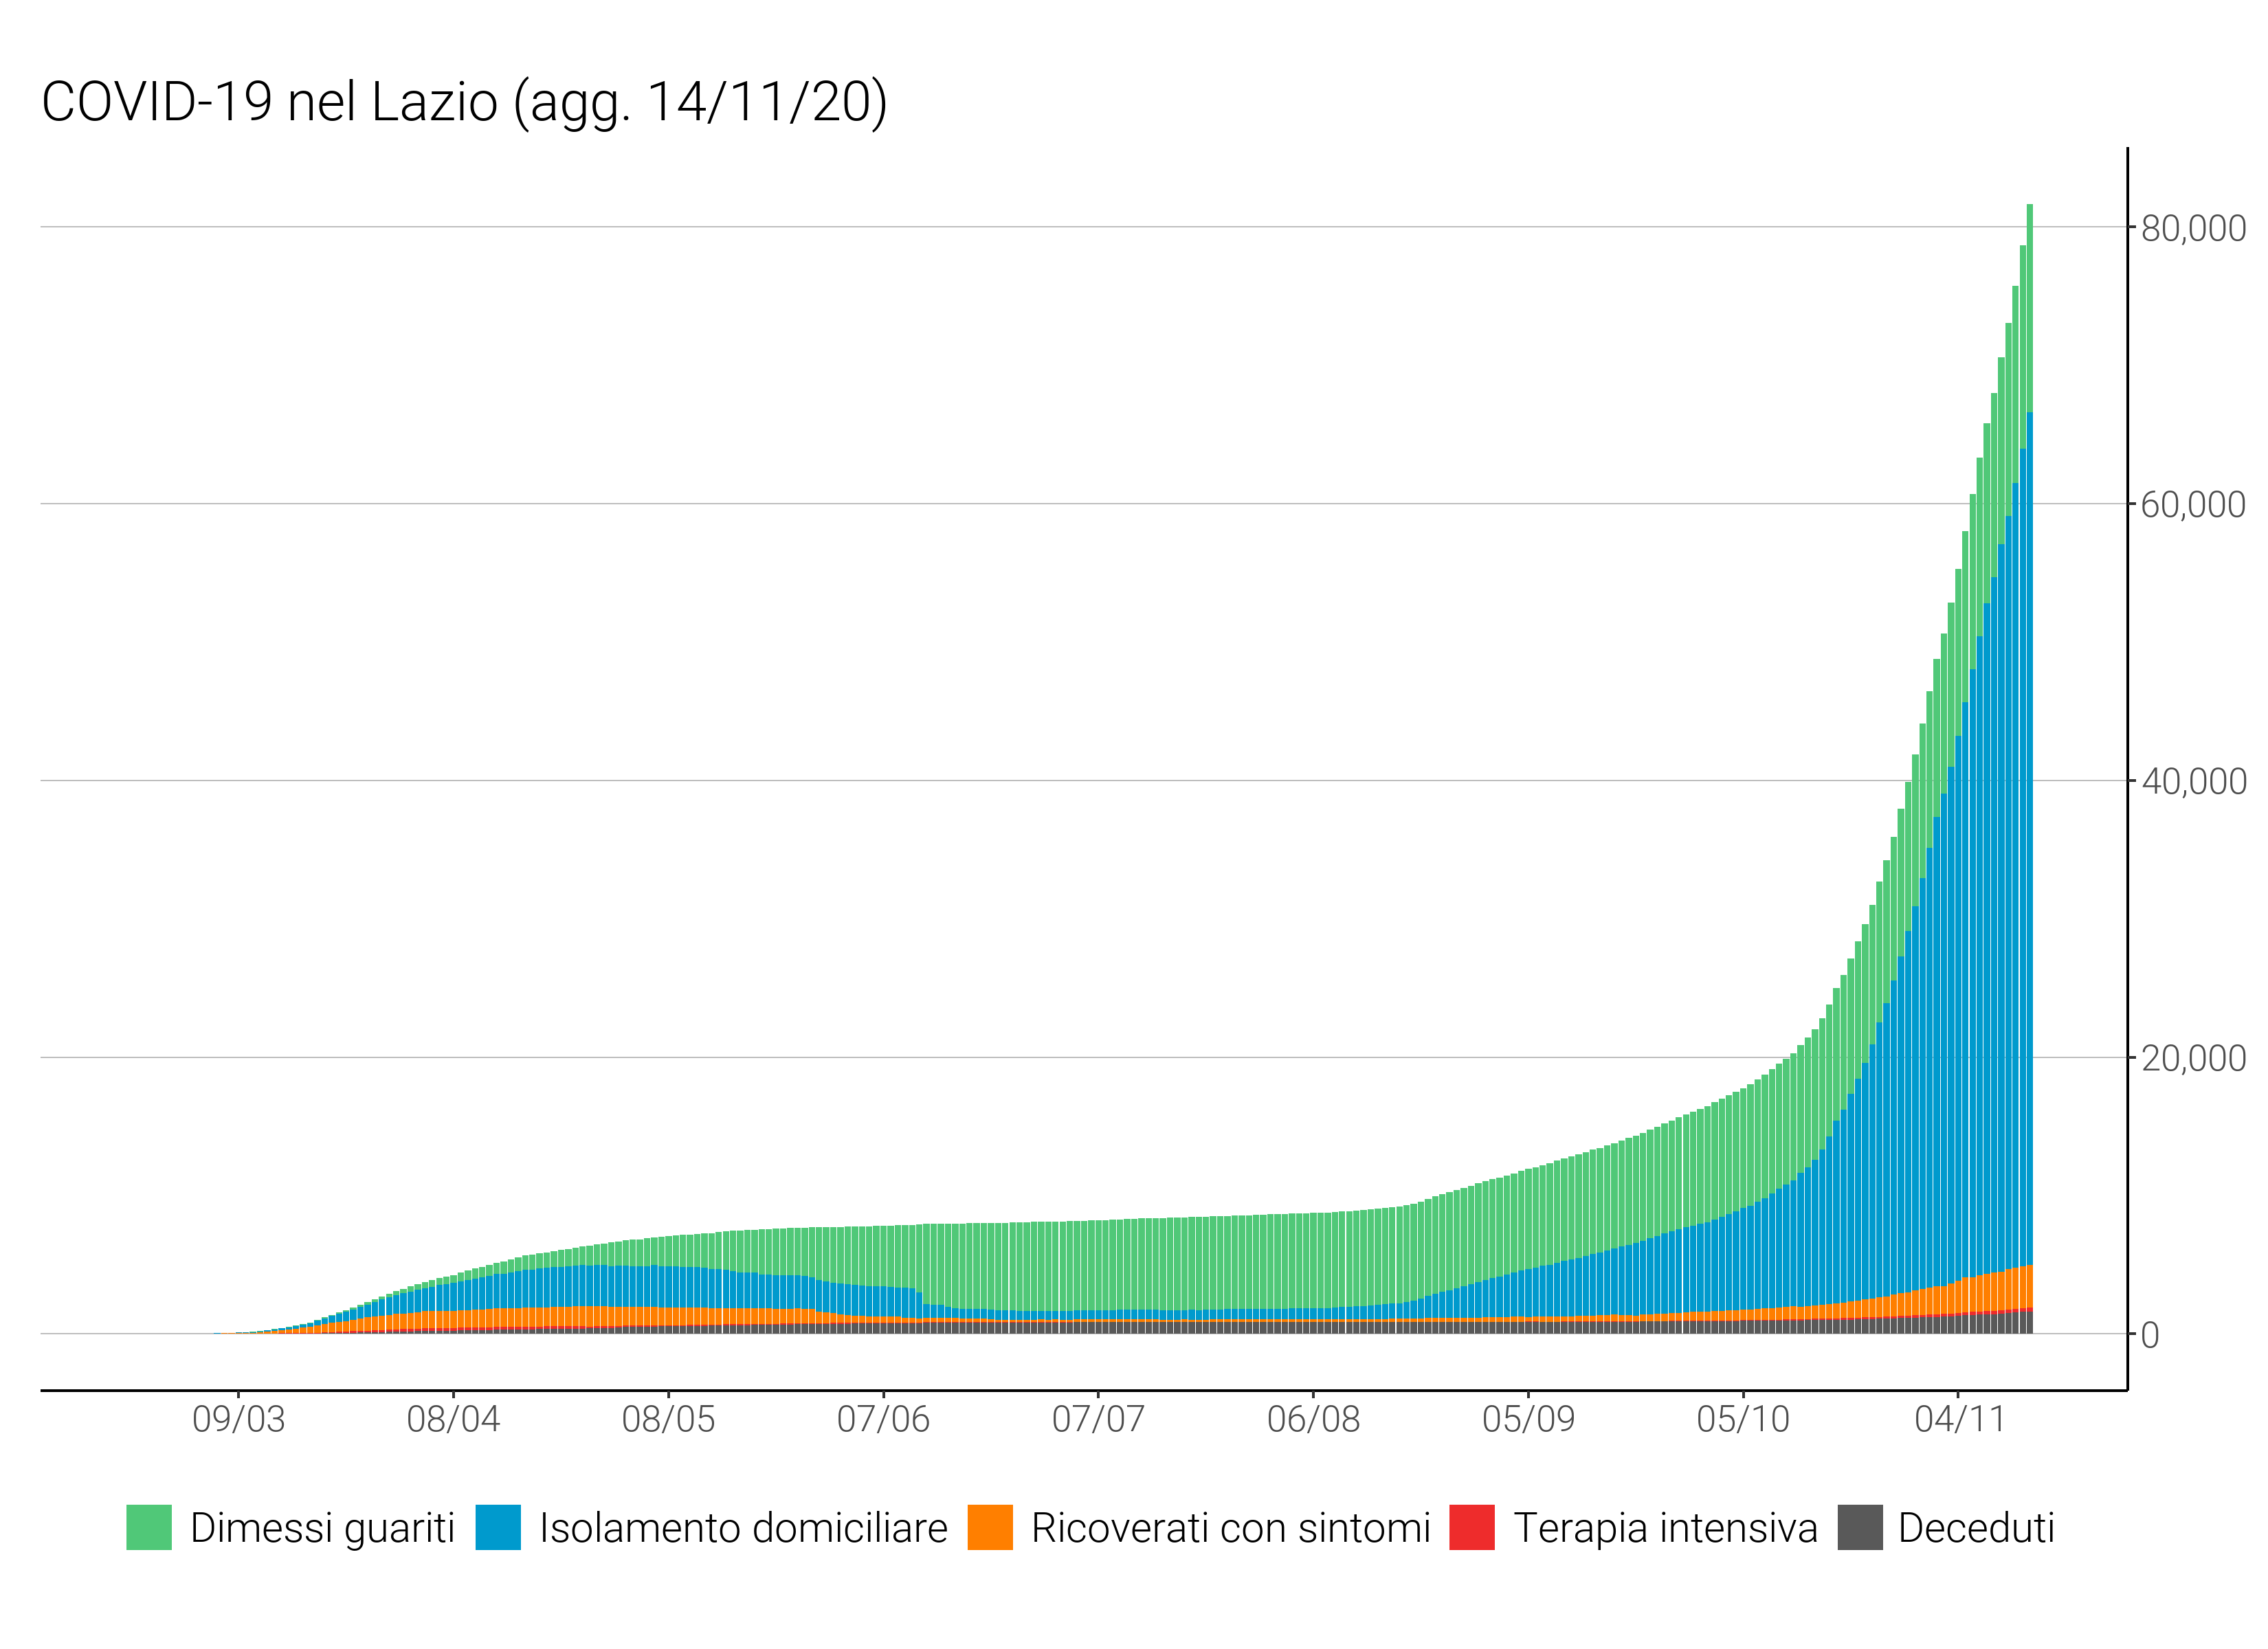The width and height of the screenshot is (2268, 1649).
Task: Click the blue Isolamento domiciliare legend swatch
Action: point(498,1527)
